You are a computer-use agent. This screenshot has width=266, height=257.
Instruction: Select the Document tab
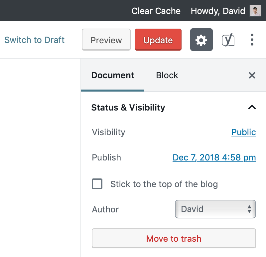[x=113, y=75]
